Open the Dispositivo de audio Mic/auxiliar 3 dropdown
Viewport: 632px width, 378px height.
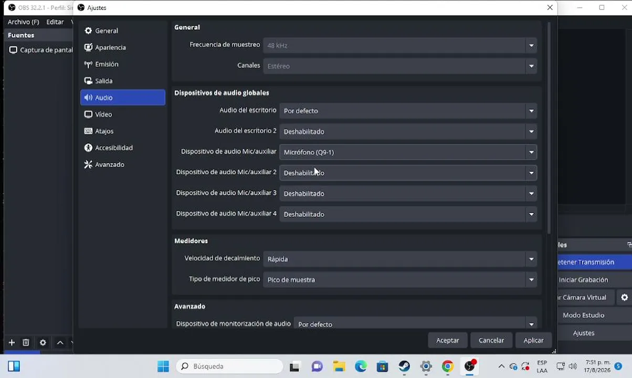[408, 194]
